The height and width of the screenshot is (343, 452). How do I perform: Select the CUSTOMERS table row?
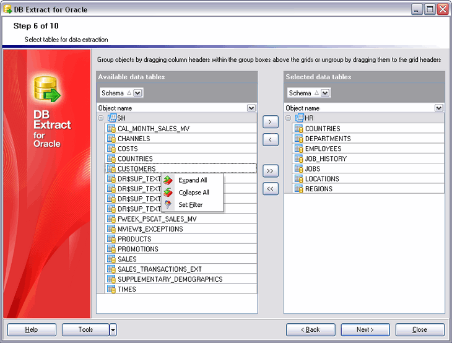[x=181, y=168]
